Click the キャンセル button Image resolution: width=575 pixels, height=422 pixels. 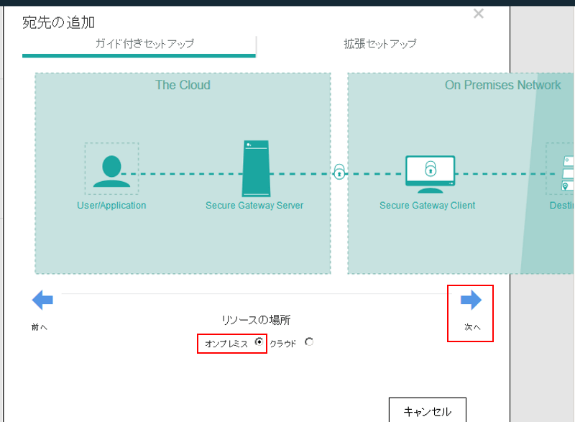[428, 410]
